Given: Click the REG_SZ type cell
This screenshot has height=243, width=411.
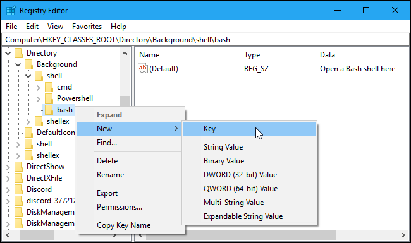Looking at the screenshot, I should (x=256, y=69).
